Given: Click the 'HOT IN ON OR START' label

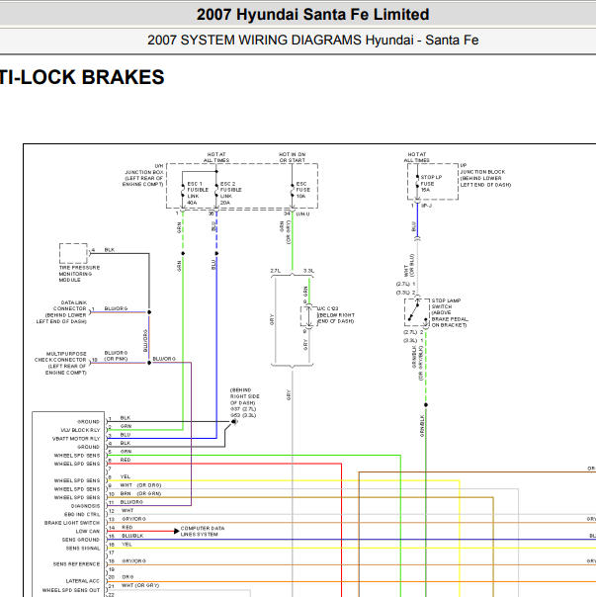Looking at the screenshot, I should click(293, 157).
